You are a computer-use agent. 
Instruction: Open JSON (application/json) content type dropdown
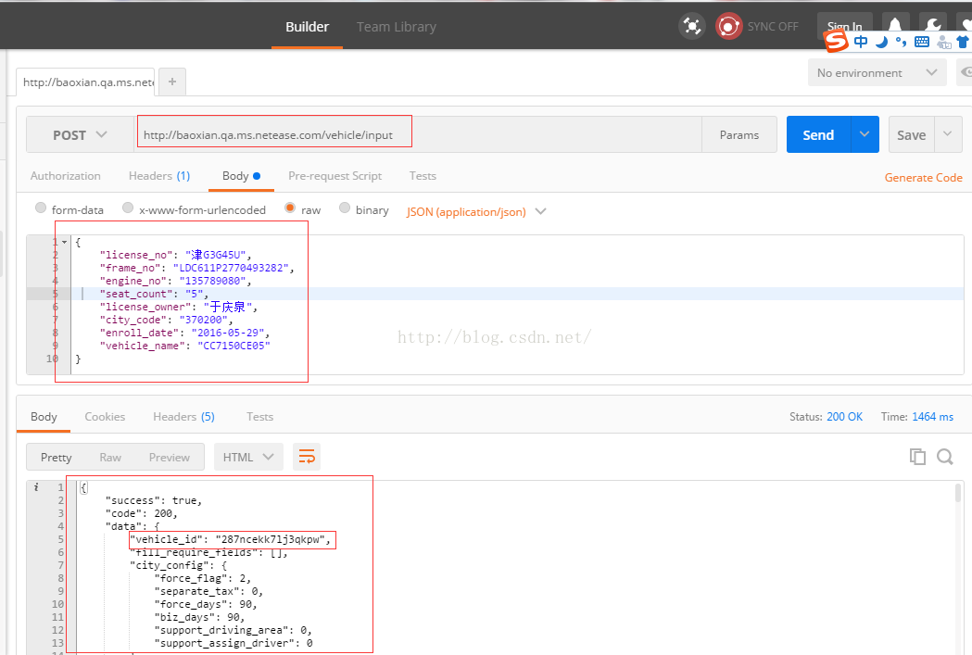(x=476, y=211)
